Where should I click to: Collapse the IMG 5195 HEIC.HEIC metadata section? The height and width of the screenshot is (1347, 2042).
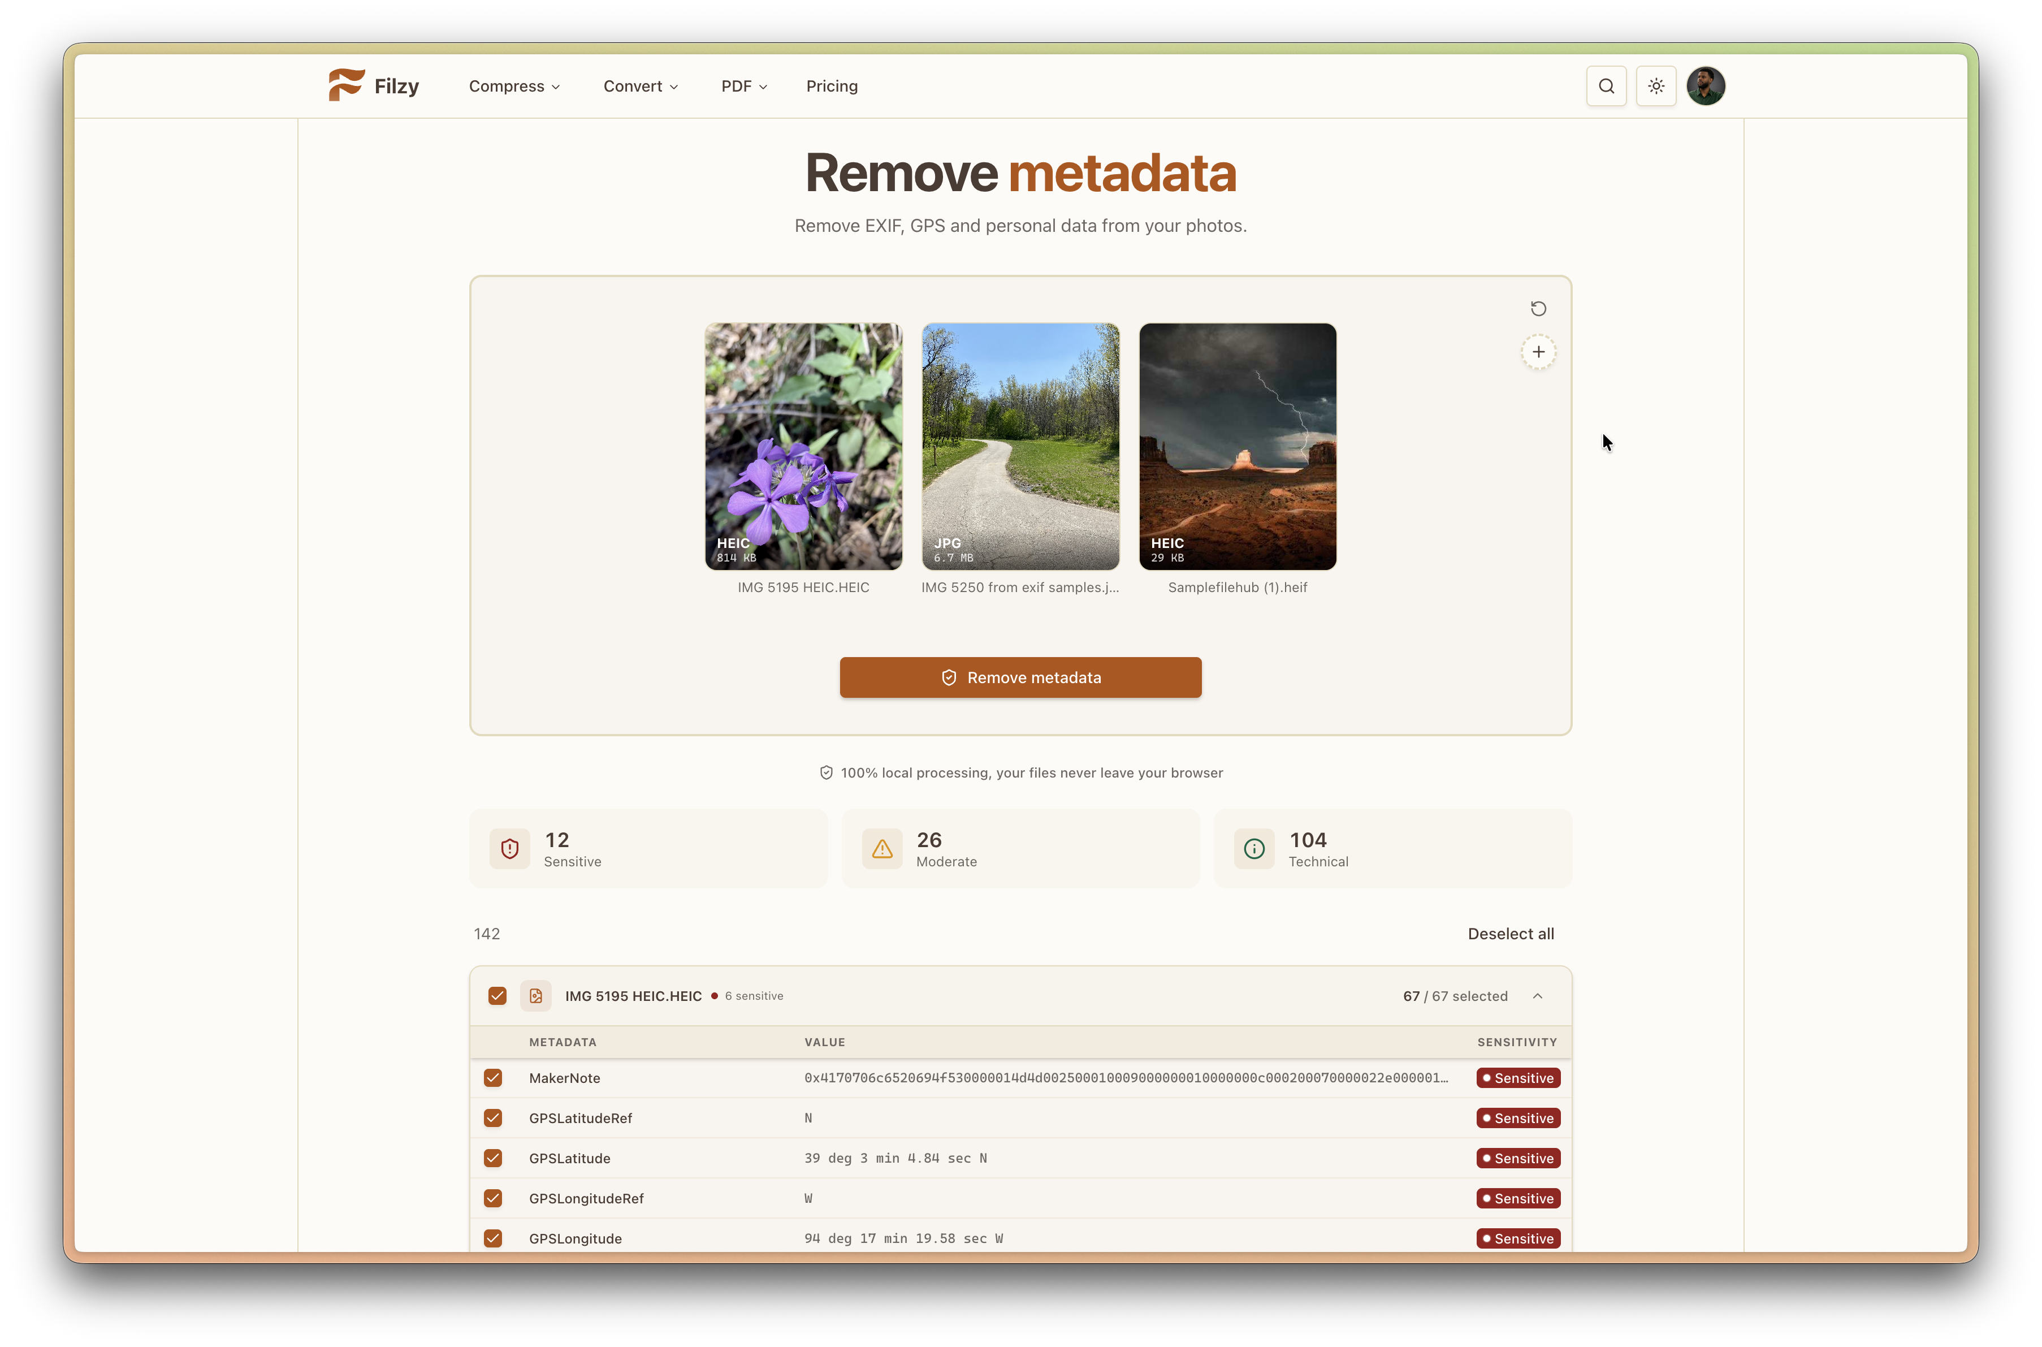[x=1537, y=996]
